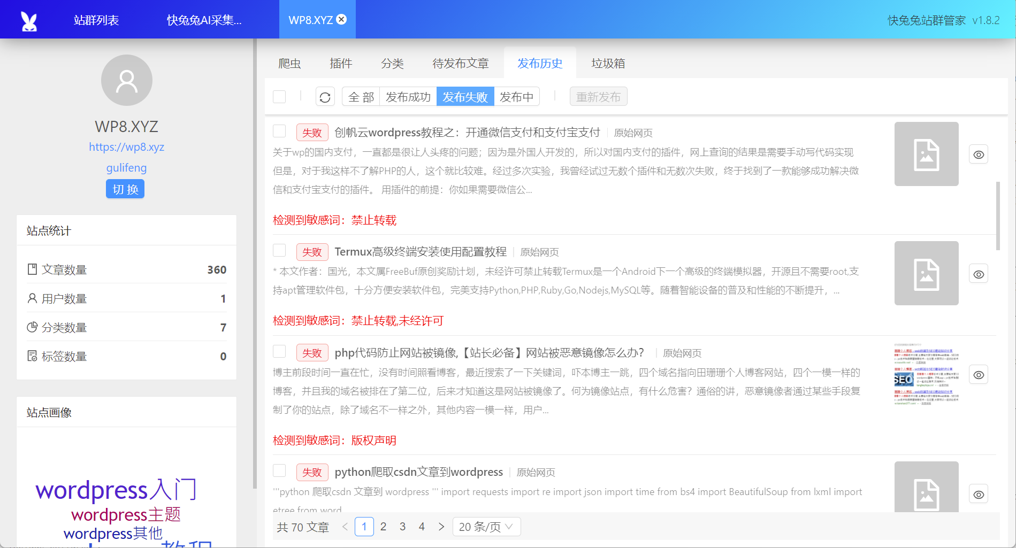1016x548 pixels.
Task: Click the 共 70 文章 total count
Action: (x=303, y=527)
